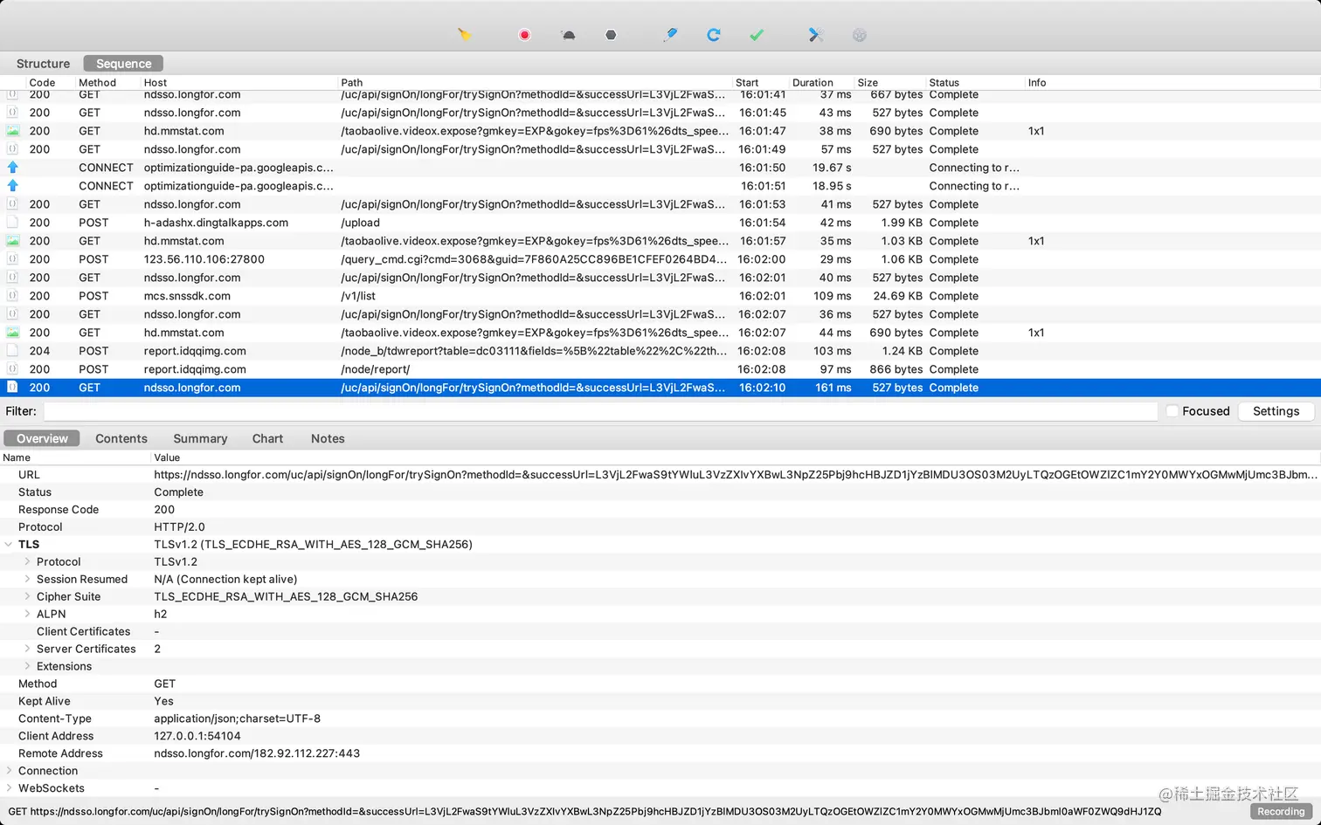Screen dimensions: 1321x825
Task: Click the Client Address value 127.0.0.1:54104
Action: 197,736
